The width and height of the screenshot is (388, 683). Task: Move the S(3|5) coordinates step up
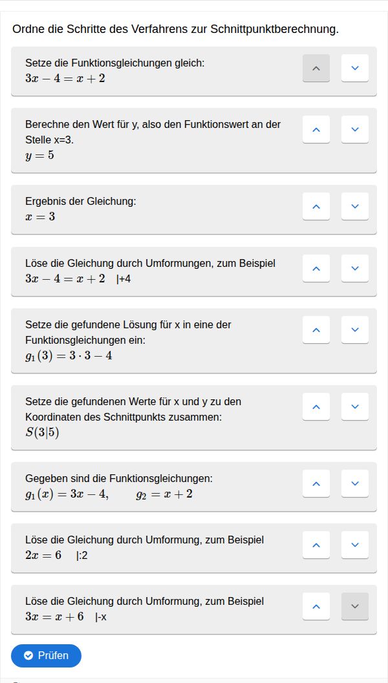[316, 406]
